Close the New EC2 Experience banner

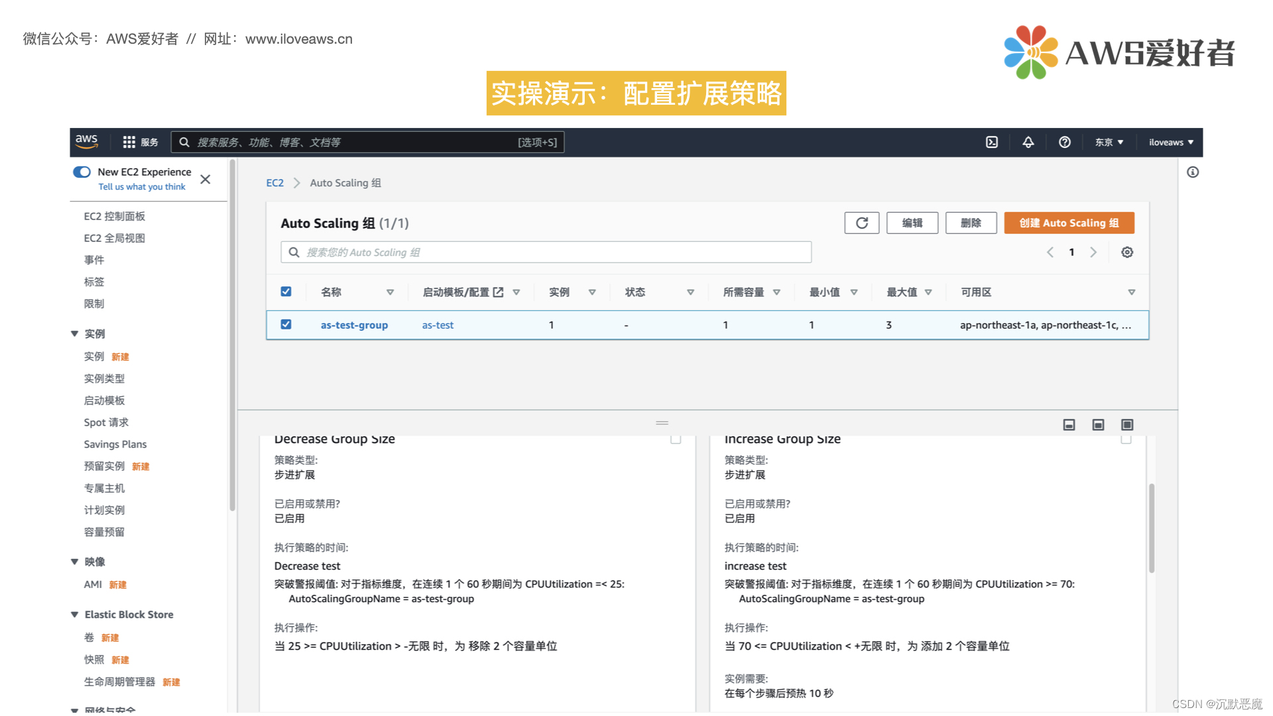(x=206, y=179)
